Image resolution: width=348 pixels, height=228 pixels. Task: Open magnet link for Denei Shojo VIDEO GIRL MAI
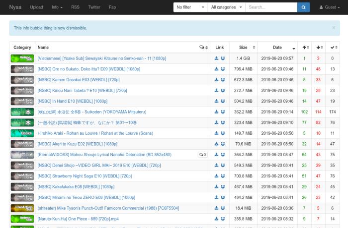[223, 166]
